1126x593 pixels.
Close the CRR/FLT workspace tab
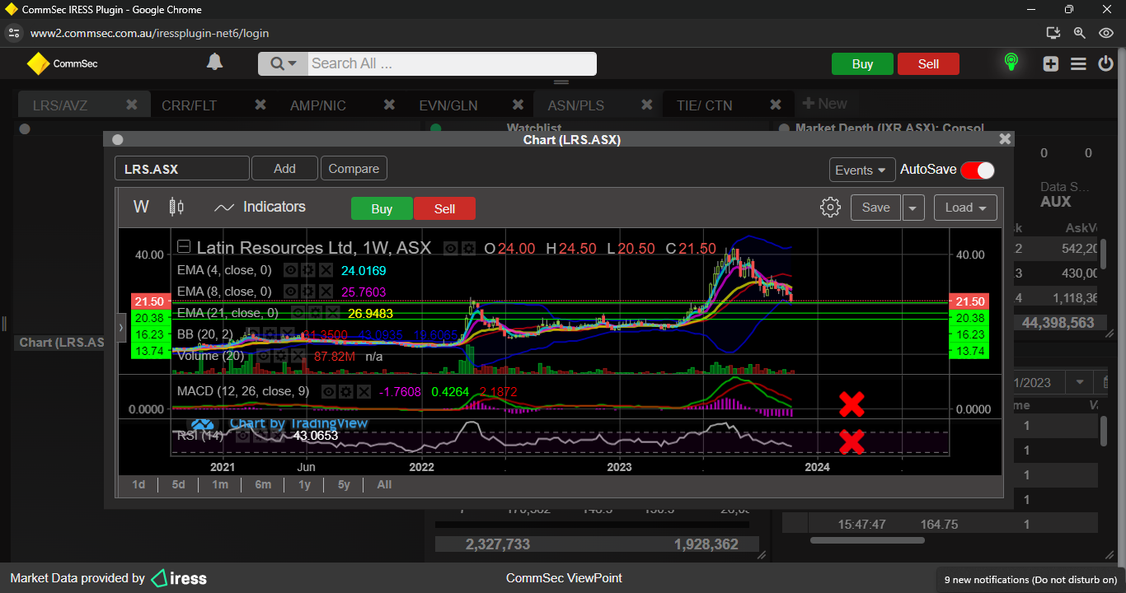[260, 105]
